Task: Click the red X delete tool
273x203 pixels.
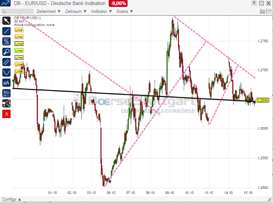Action: click(6, 114)
